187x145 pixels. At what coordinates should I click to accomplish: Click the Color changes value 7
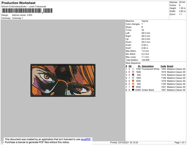142,24
